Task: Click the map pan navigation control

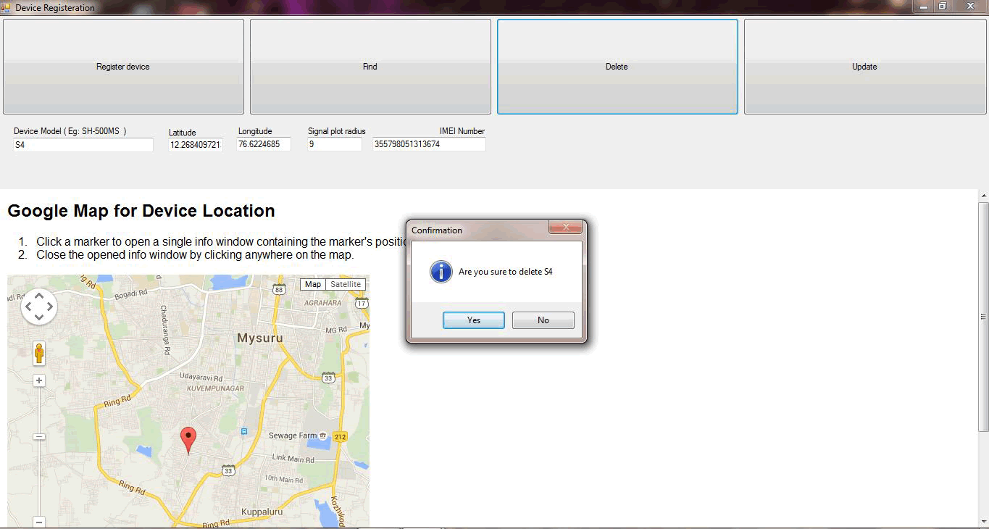Action: tap(39, 307)
